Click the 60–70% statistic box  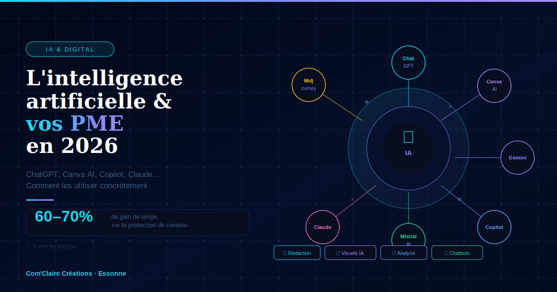tap(137, 222)
